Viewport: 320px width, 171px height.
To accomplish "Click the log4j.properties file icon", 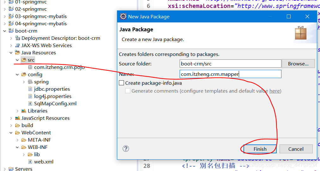I will pyautogui.click(x=30, y=96).
